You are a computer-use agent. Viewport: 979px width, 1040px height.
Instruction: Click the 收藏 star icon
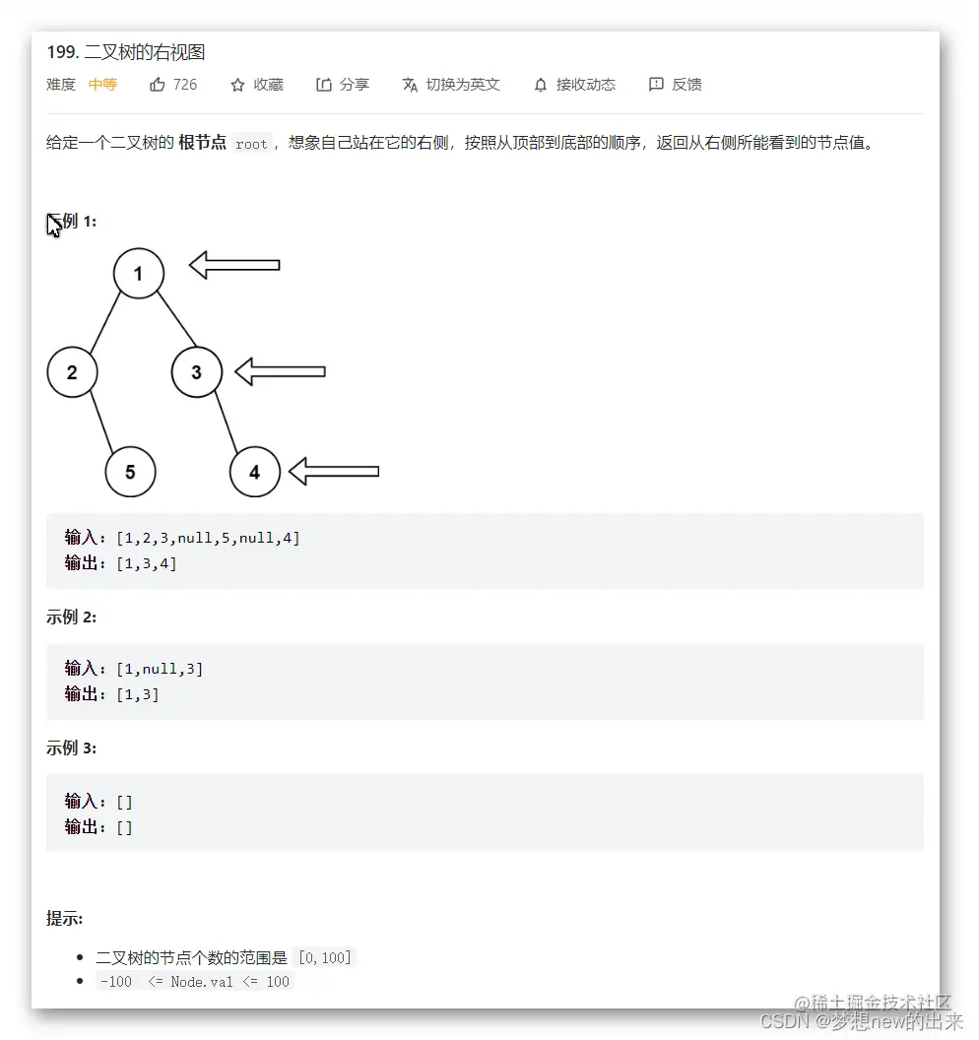pyautogui.click(x=238, y=84)
